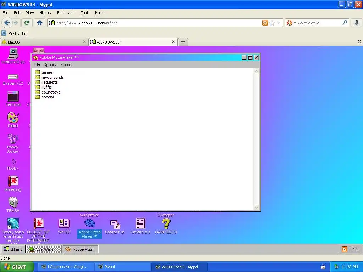Switch to StarWars taskbar item

[44, 249]
